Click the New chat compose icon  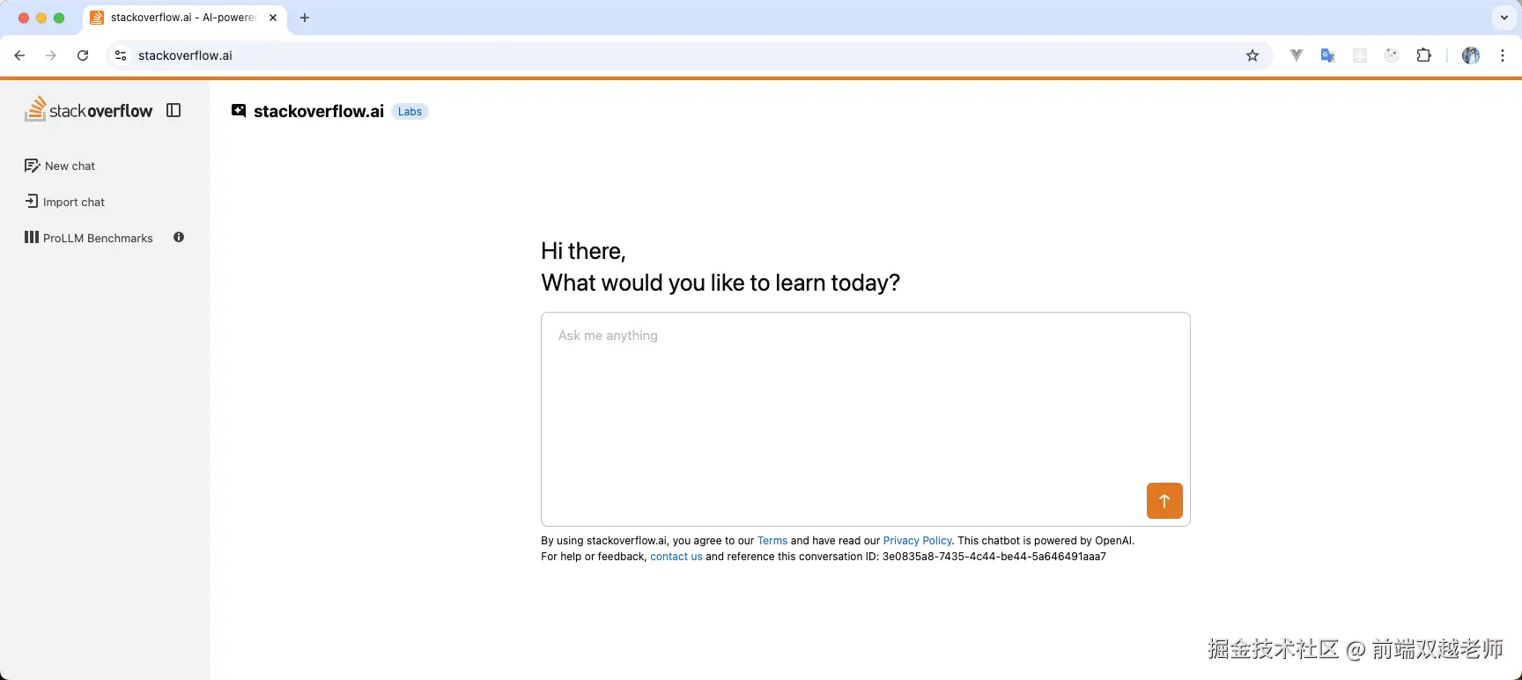(x=32, y=166)
